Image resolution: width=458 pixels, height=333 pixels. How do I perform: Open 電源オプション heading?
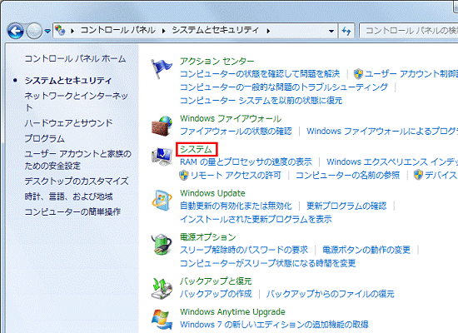pyautogui.click(x=207, y=237)
